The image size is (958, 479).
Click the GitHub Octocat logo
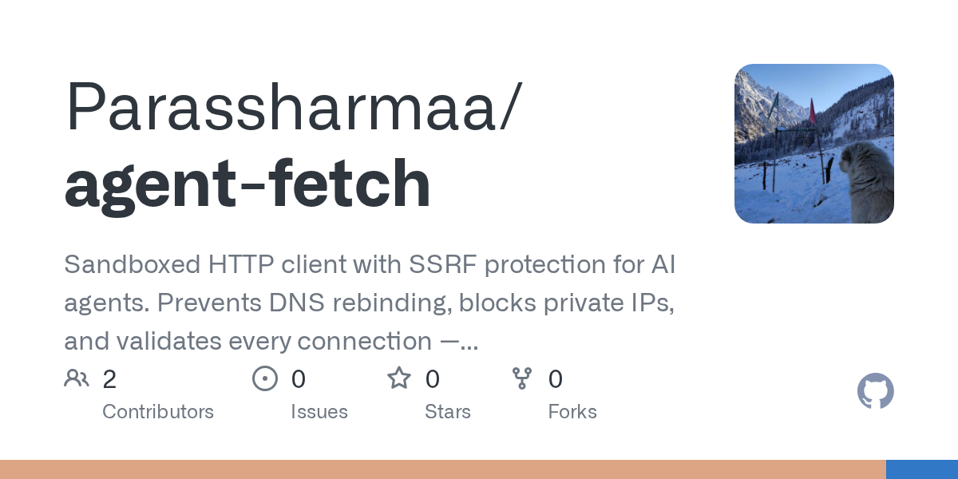tap(875, 392)
